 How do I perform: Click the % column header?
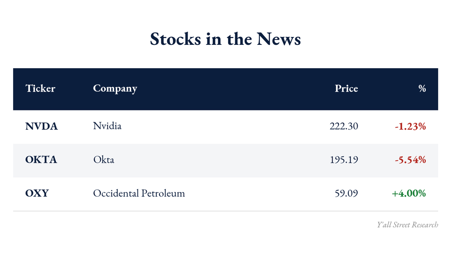coord(422,88)
